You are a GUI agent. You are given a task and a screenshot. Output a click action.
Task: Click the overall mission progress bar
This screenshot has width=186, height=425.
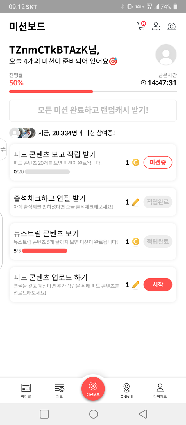93,92
